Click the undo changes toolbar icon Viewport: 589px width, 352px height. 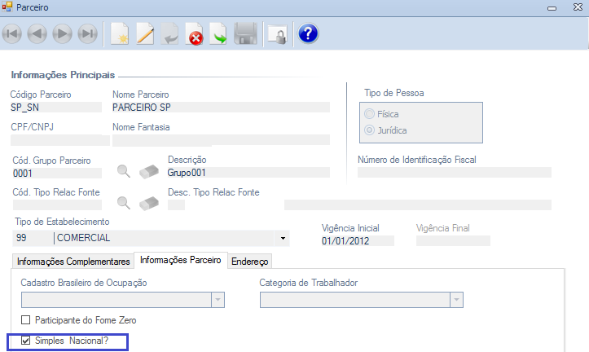point(169,33)
